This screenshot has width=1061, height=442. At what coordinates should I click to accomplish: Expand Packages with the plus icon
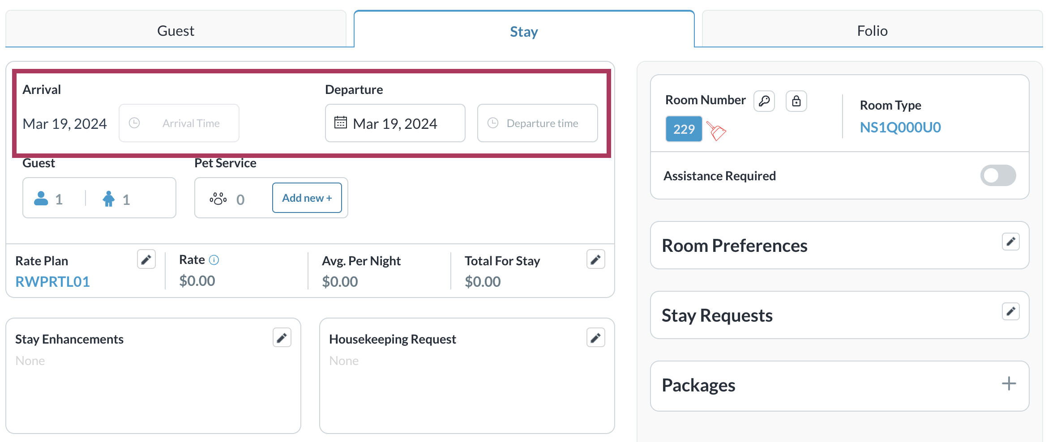[1009, 384]
